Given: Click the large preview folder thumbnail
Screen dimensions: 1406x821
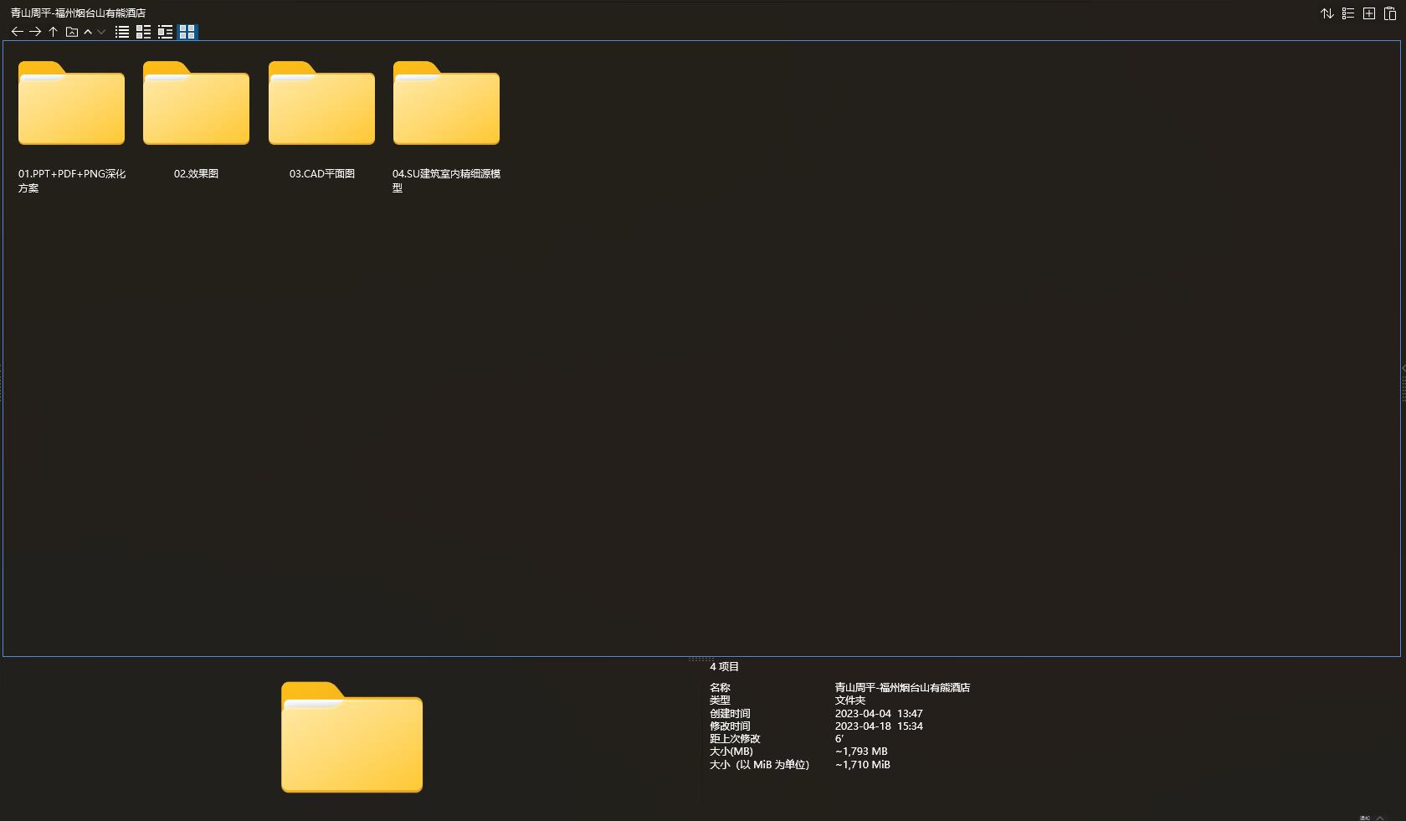Looking at the screenshot, I should [x=351, y=737].
